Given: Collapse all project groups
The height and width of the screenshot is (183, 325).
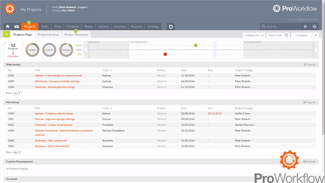Looking at the screenshot, I should (254, 35).
